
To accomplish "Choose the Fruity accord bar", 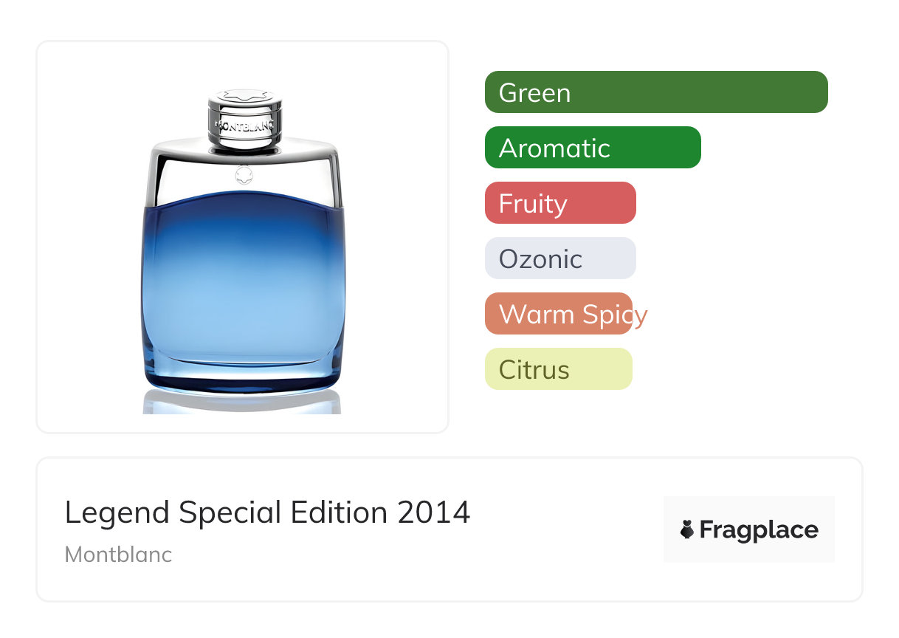I will tap(559, 203).
